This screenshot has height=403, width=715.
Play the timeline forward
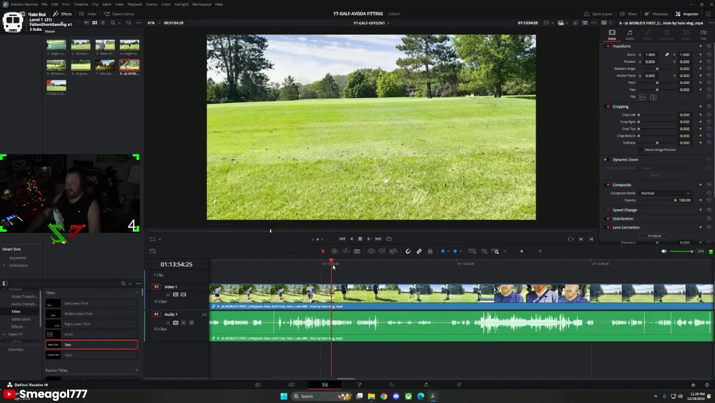368,239
